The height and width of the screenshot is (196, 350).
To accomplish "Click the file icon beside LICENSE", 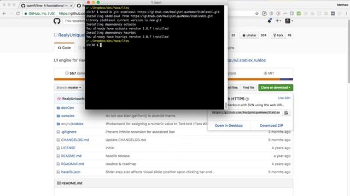I will pos(58,148).
